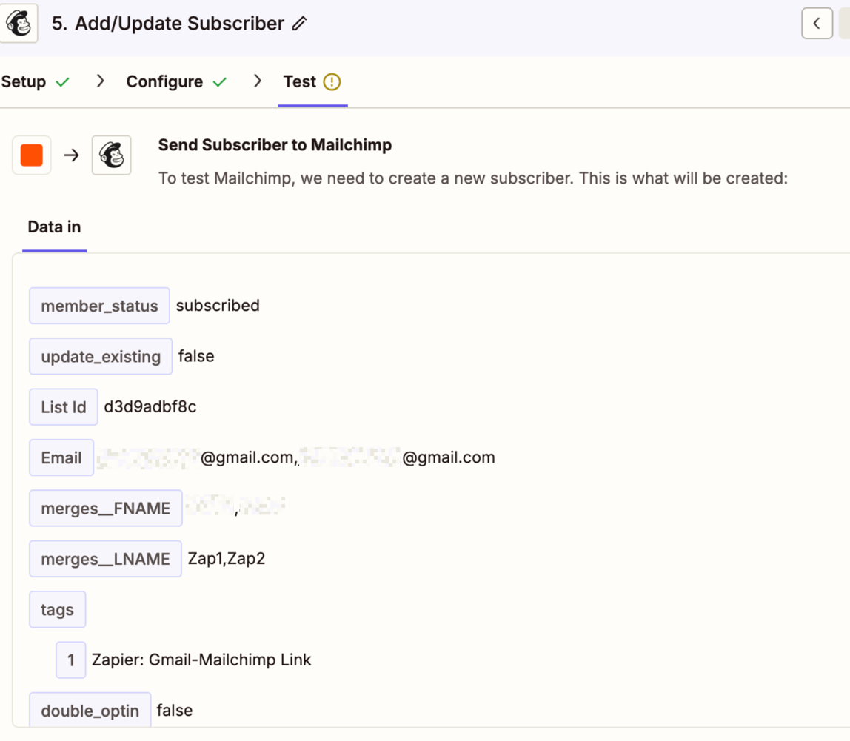
Task: Click the arrow between the two app icons
Action: click(72, 155)
